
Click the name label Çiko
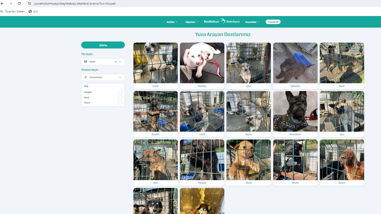(x=249, y=86)
